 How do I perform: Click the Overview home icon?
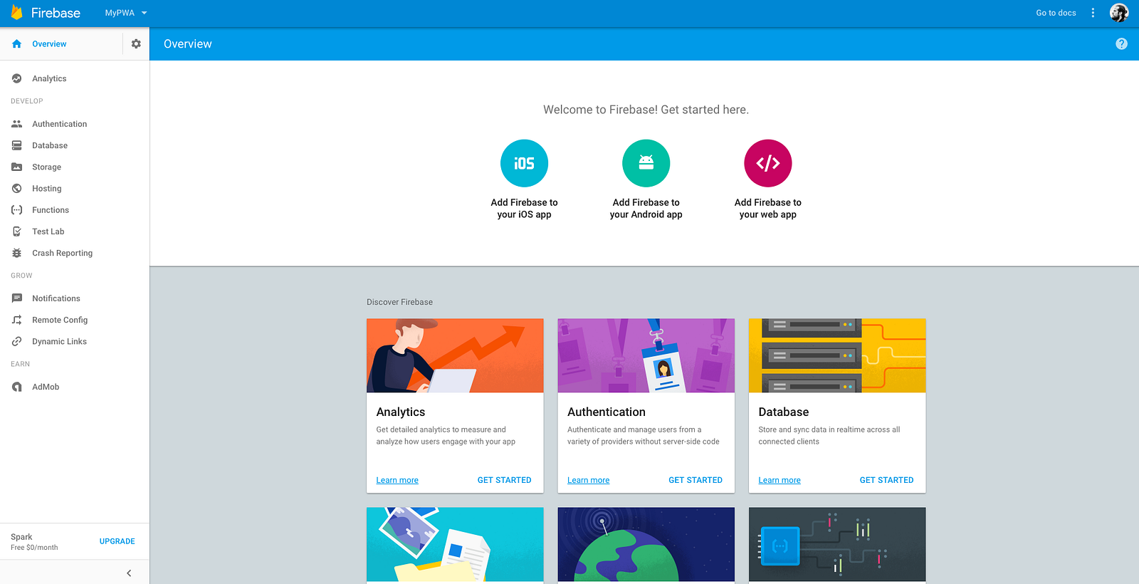point(17,44)
